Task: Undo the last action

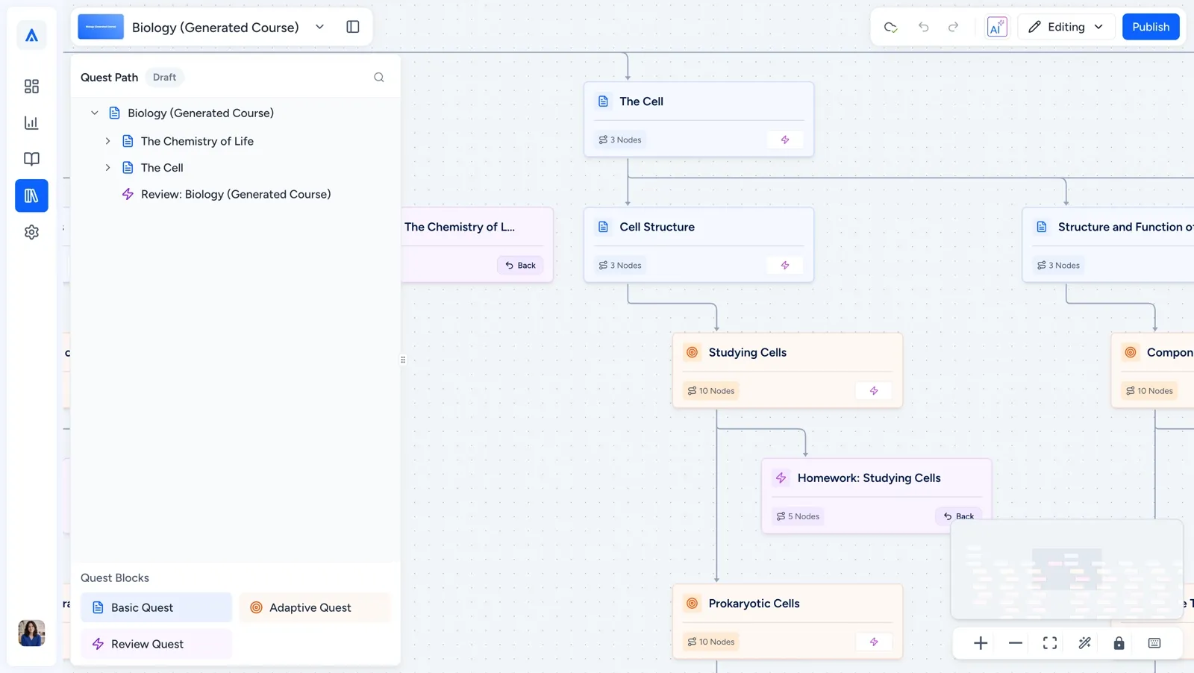Action: 923,27
